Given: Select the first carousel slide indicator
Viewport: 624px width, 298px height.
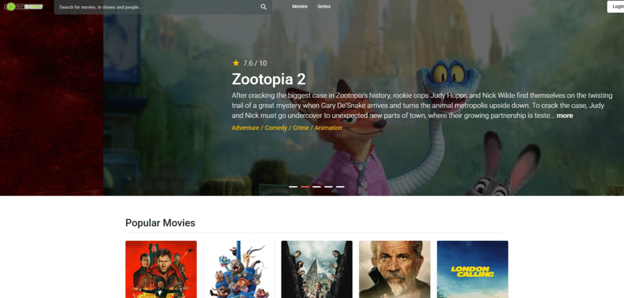Looking at the screenshot, I should click(293, 187).
